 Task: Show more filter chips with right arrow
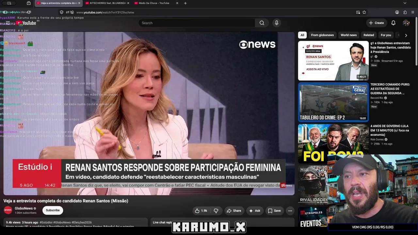pyautogui.click(x=406, y=35)
